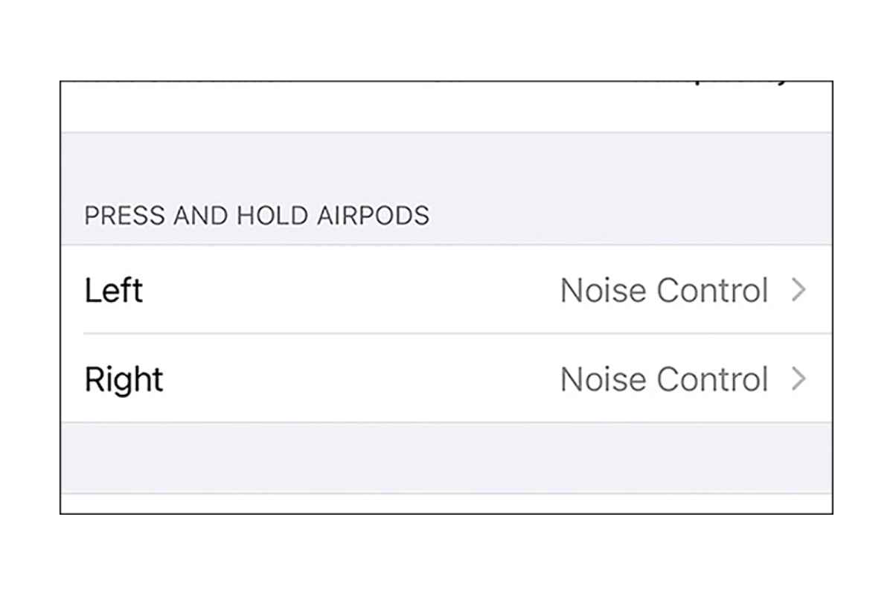Tap the chevron next to Right's Noise Control
The width and height of the screenshot is (893, 595).
[799, 379]
